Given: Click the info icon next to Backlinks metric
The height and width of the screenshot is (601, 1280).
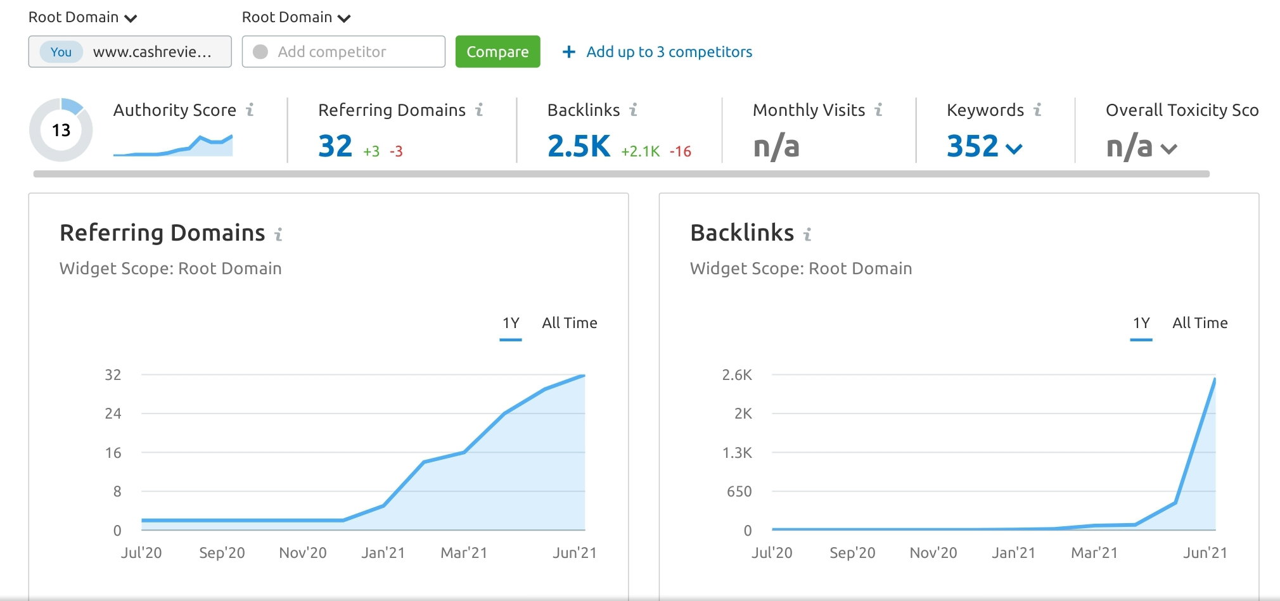Looking at the screenshot, I should pyautogui.click(x=633, y=110).
